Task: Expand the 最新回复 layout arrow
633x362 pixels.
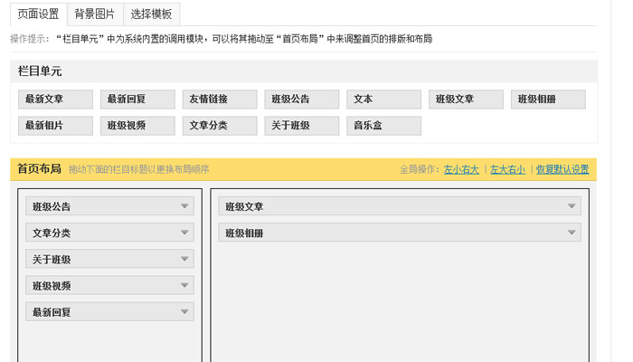Action: pyautogui.click(x=184, y=311)
